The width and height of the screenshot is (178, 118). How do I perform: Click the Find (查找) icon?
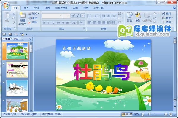tap(166, 14)
